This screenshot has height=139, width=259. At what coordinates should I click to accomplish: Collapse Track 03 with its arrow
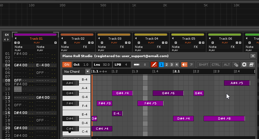tap(99, 38)
